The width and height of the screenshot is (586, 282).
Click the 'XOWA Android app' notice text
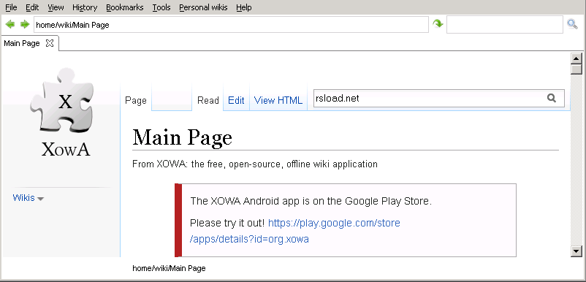coord(311,201)
